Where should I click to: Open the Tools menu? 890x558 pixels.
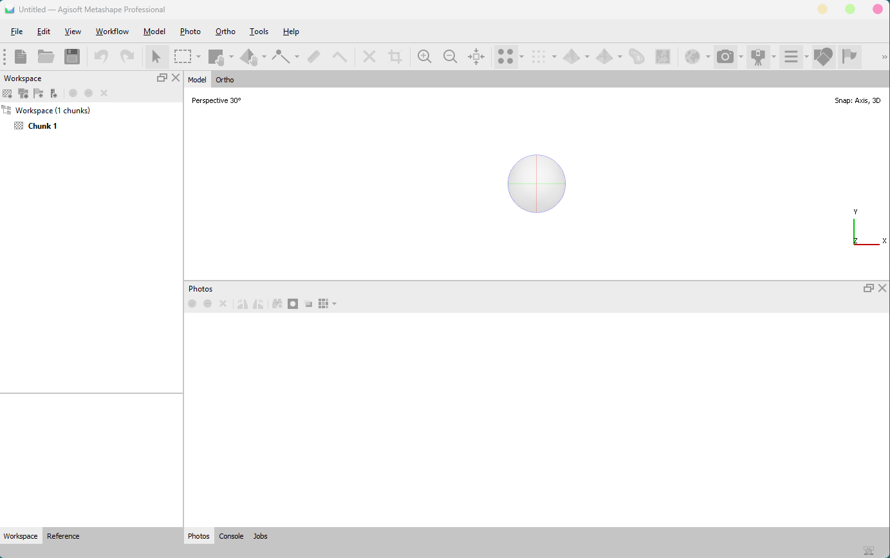259,32
